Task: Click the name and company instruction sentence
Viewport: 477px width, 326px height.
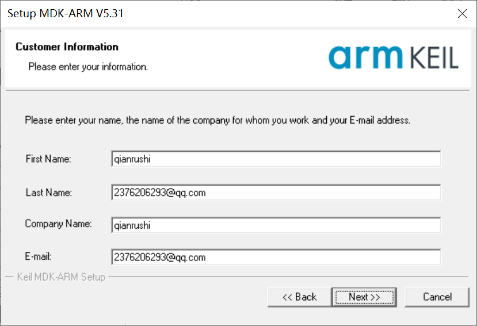Action: pos(217,121)
